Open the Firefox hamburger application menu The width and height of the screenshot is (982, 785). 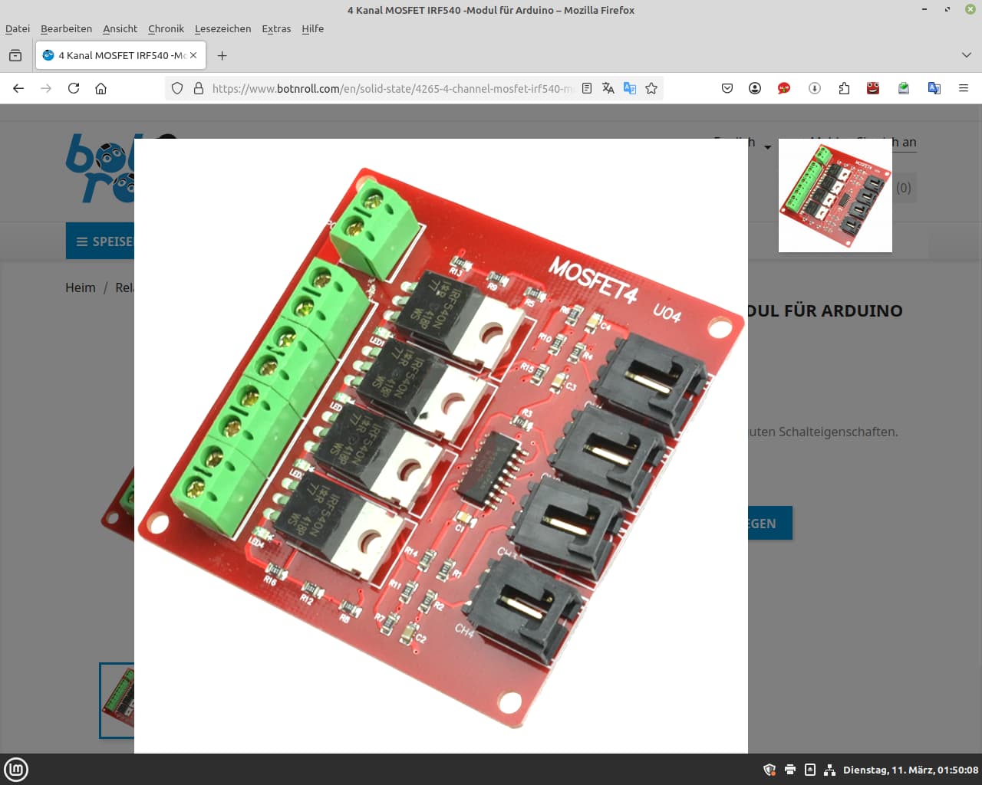pos(964,88)
